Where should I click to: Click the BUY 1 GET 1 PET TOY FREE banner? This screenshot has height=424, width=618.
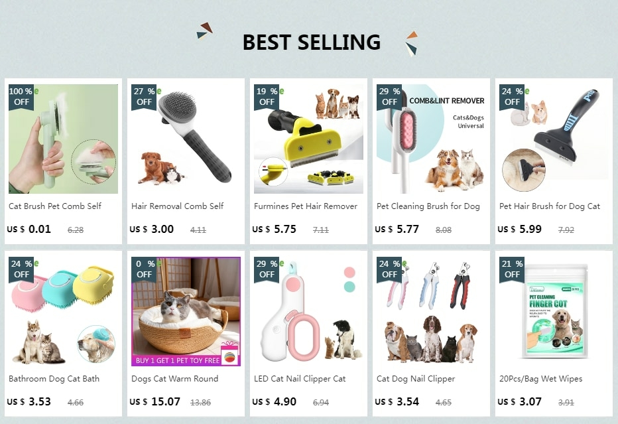coord(177,360)
